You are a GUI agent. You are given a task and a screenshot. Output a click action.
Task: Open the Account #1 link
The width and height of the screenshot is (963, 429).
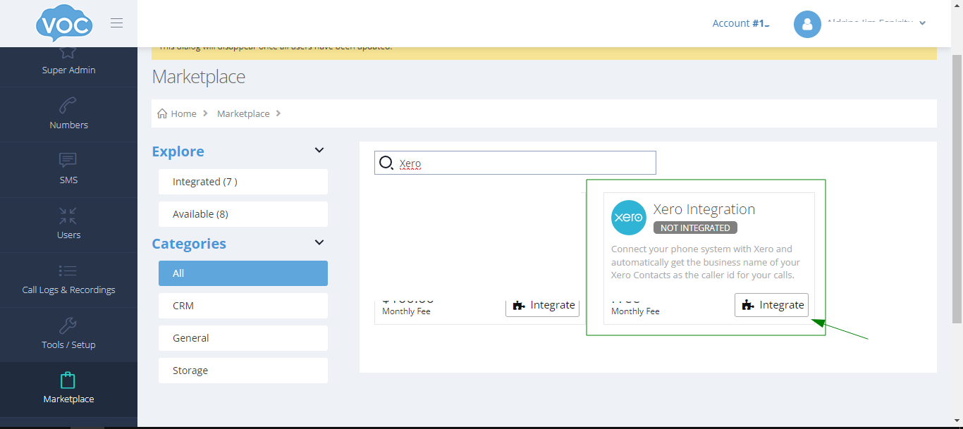coord(740,23)
